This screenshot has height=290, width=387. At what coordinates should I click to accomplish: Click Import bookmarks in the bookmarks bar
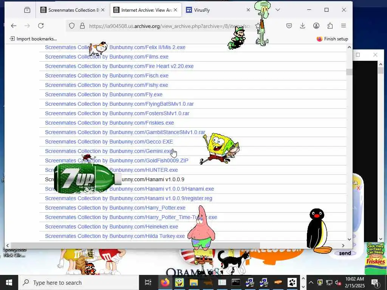[33, 39]
